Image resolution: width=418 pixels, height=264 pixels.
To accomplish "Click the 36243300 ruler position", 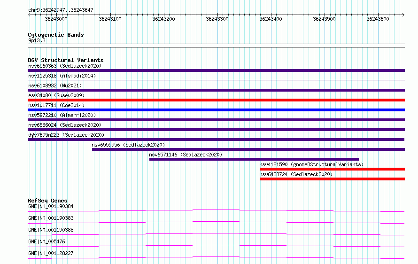I will tap(217, 19).
